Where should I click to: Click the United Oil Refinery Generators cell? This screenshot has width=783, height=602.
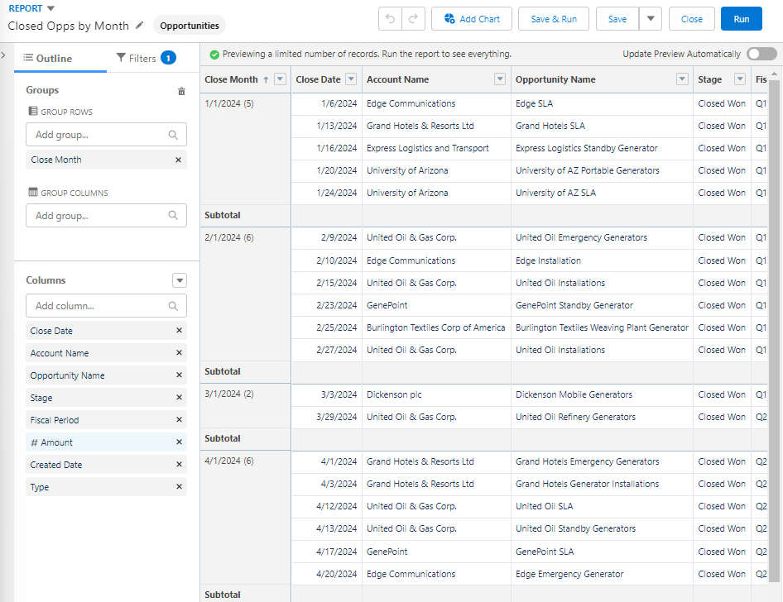coord(602,417)
